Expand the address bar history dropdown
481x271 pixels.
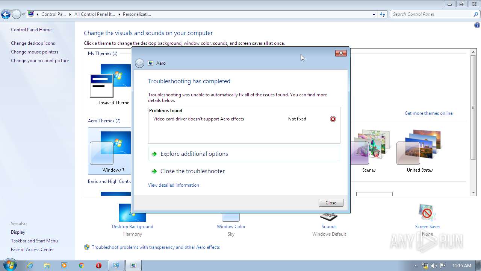pyautogui.click(x=374, y=14)
